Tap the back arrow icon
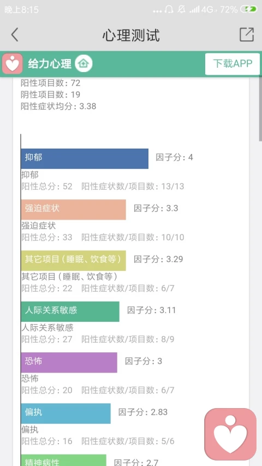The height and width of the screenshot is (466, 262). point(15,35)
